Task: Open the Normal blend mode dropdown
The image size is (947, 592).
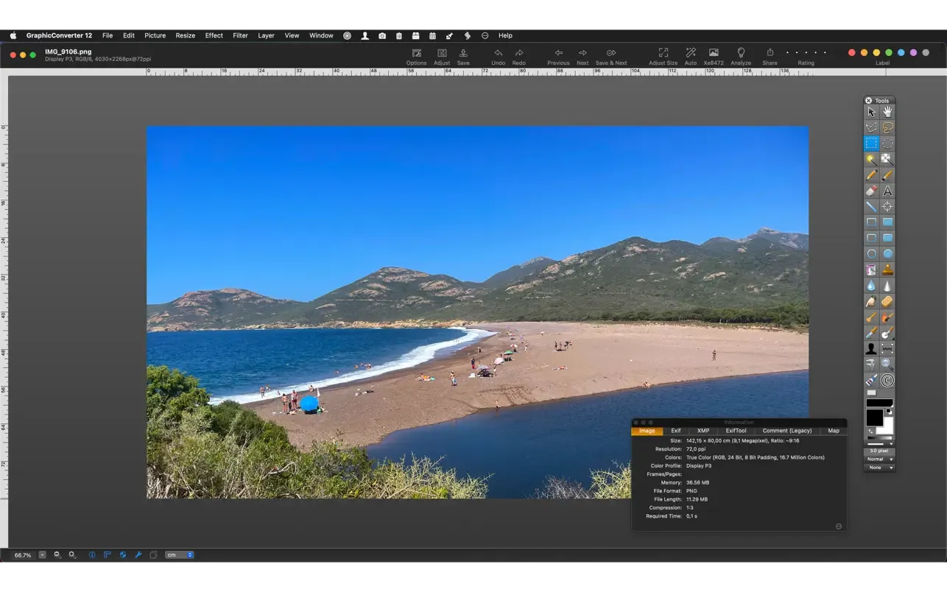Action: click(x=879, y=459)
